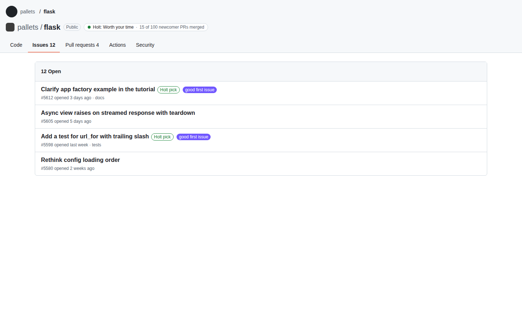Open the Pull requests 4 tab

(x=82, y=45)
